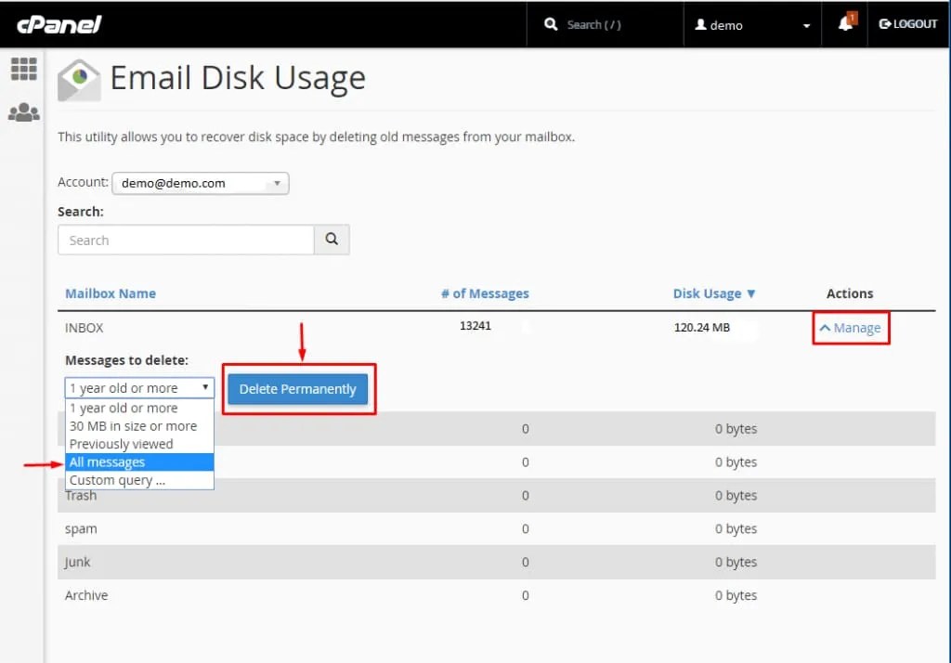951x663 pixels.
Task: Sort by the Mailbox Name column
Action: point(111,293)
